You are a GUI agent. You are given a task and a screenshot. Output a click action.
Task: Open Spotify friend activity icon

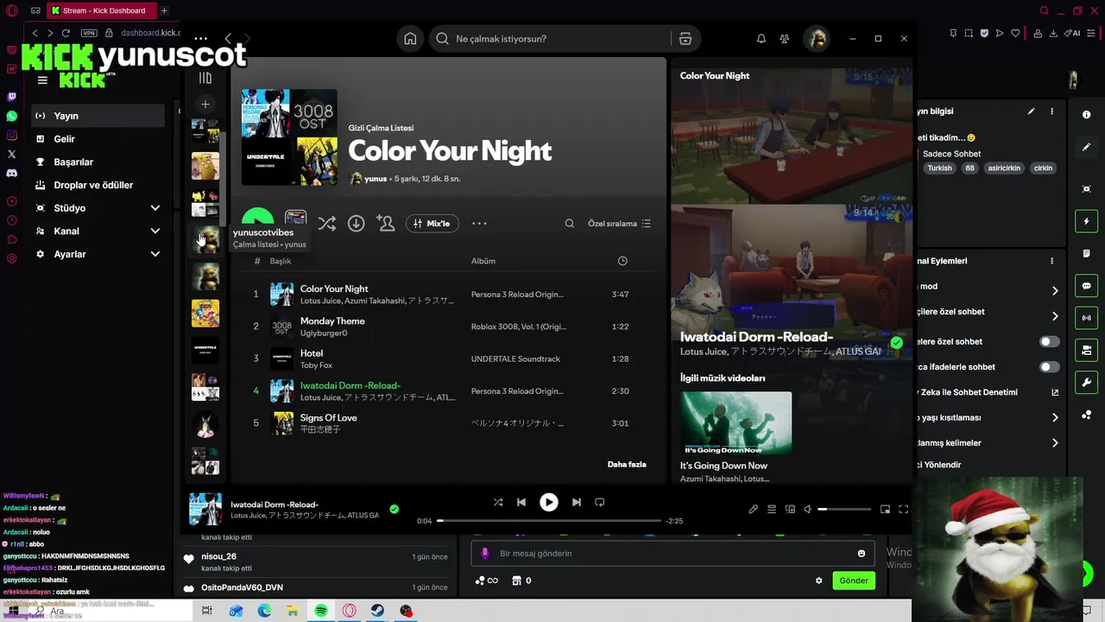pyautogui.click(x=784, y=39)
